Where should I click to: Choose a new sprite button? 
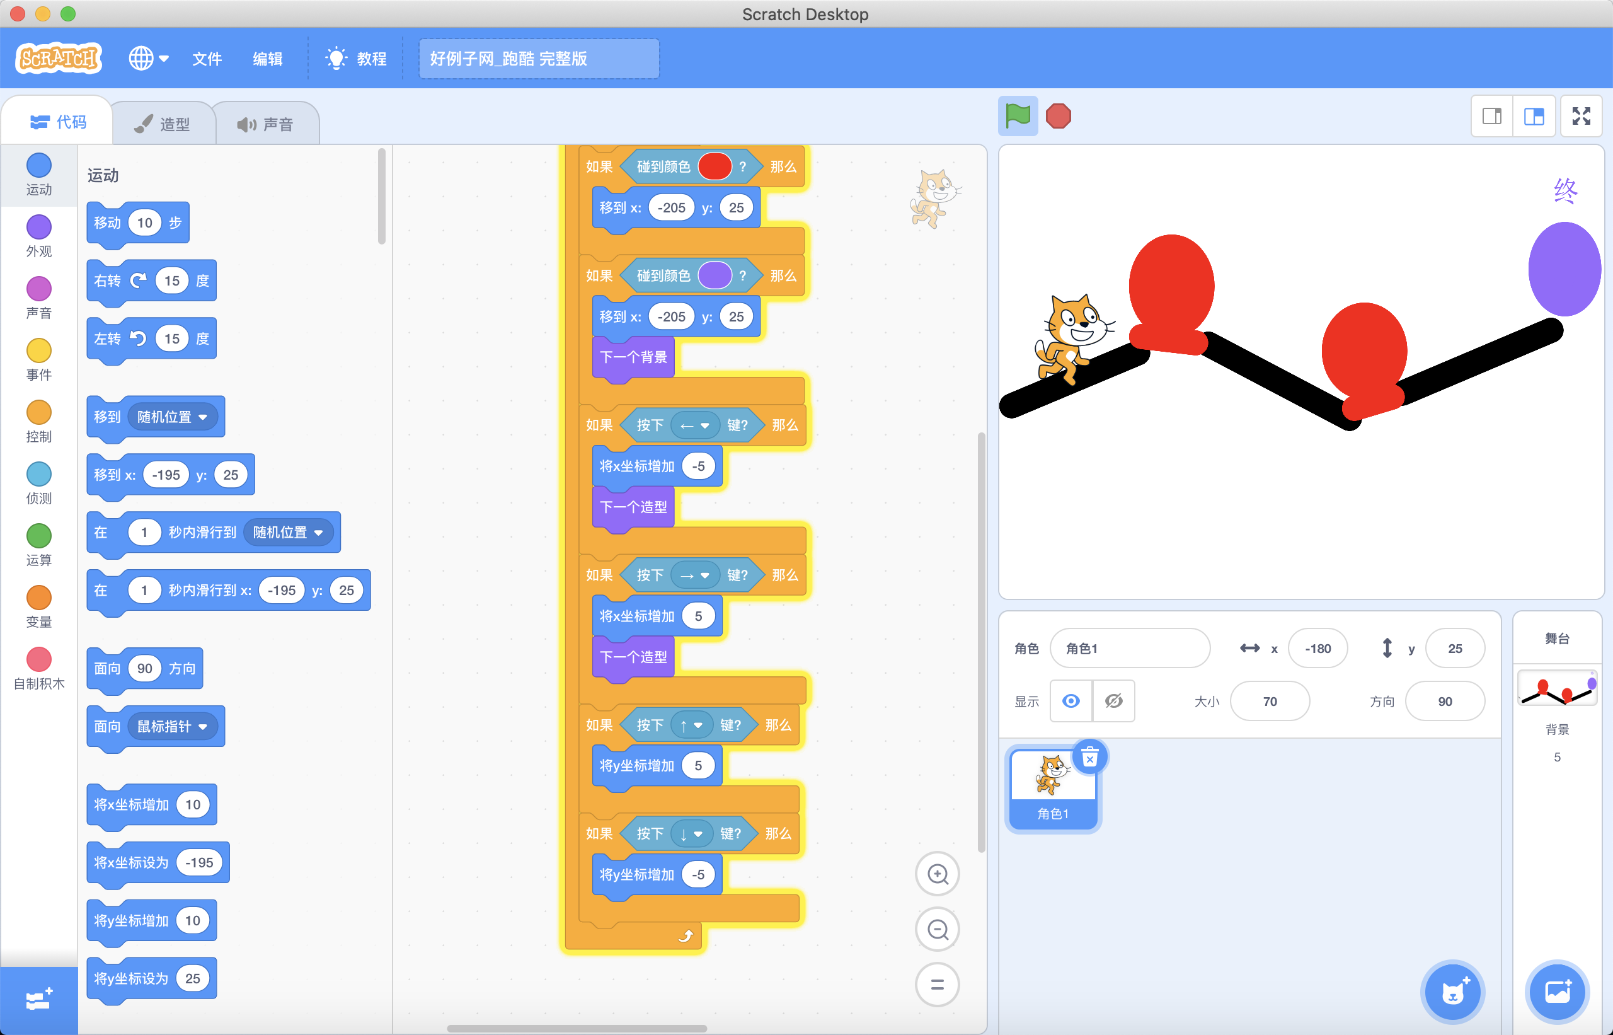1452,992
